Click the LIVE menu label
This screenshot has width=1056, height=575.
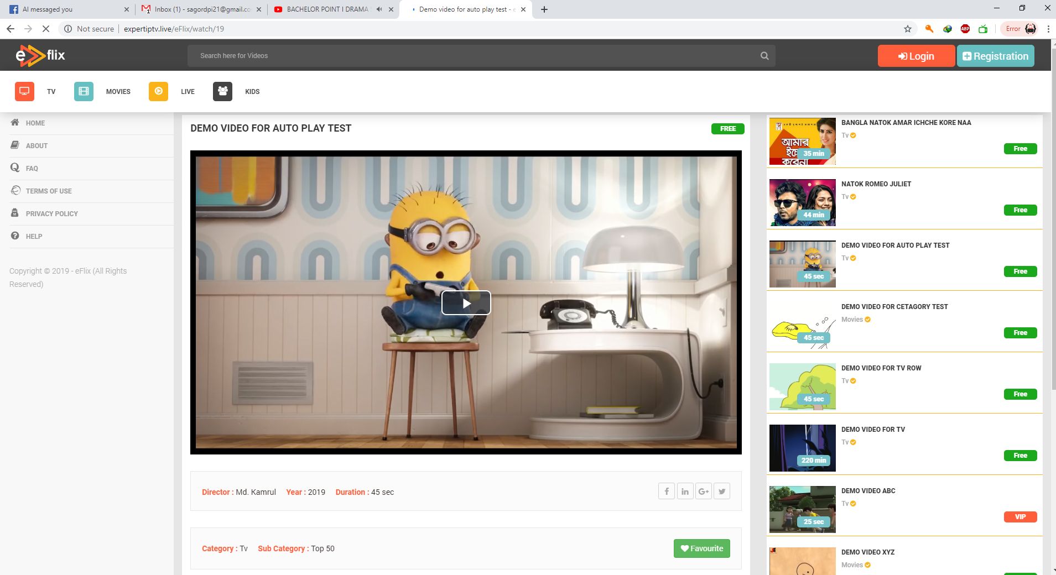tap(188, 92)
